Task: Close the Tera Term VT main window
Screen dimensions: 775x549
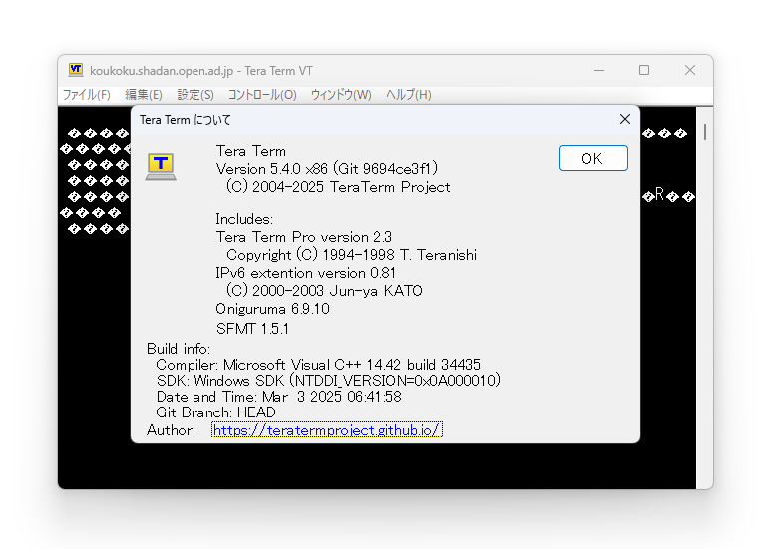Action: click(x=690, y=70)
